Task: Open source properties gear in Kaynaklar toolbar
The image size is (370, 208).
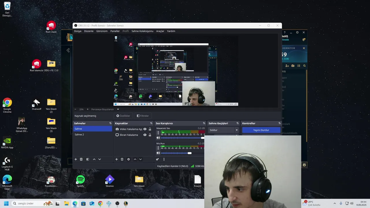Action: click(x=129, y=159)
